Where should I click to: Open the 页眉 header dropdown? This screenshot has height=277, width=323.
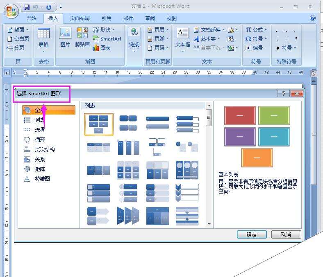(158, 30)
